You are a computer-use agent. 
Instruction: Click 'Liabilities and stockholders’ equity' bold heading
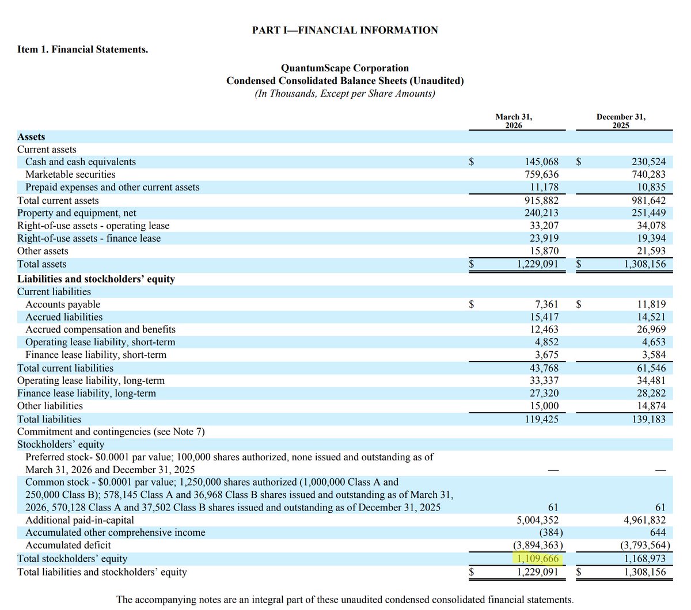[x=96, y=279]
